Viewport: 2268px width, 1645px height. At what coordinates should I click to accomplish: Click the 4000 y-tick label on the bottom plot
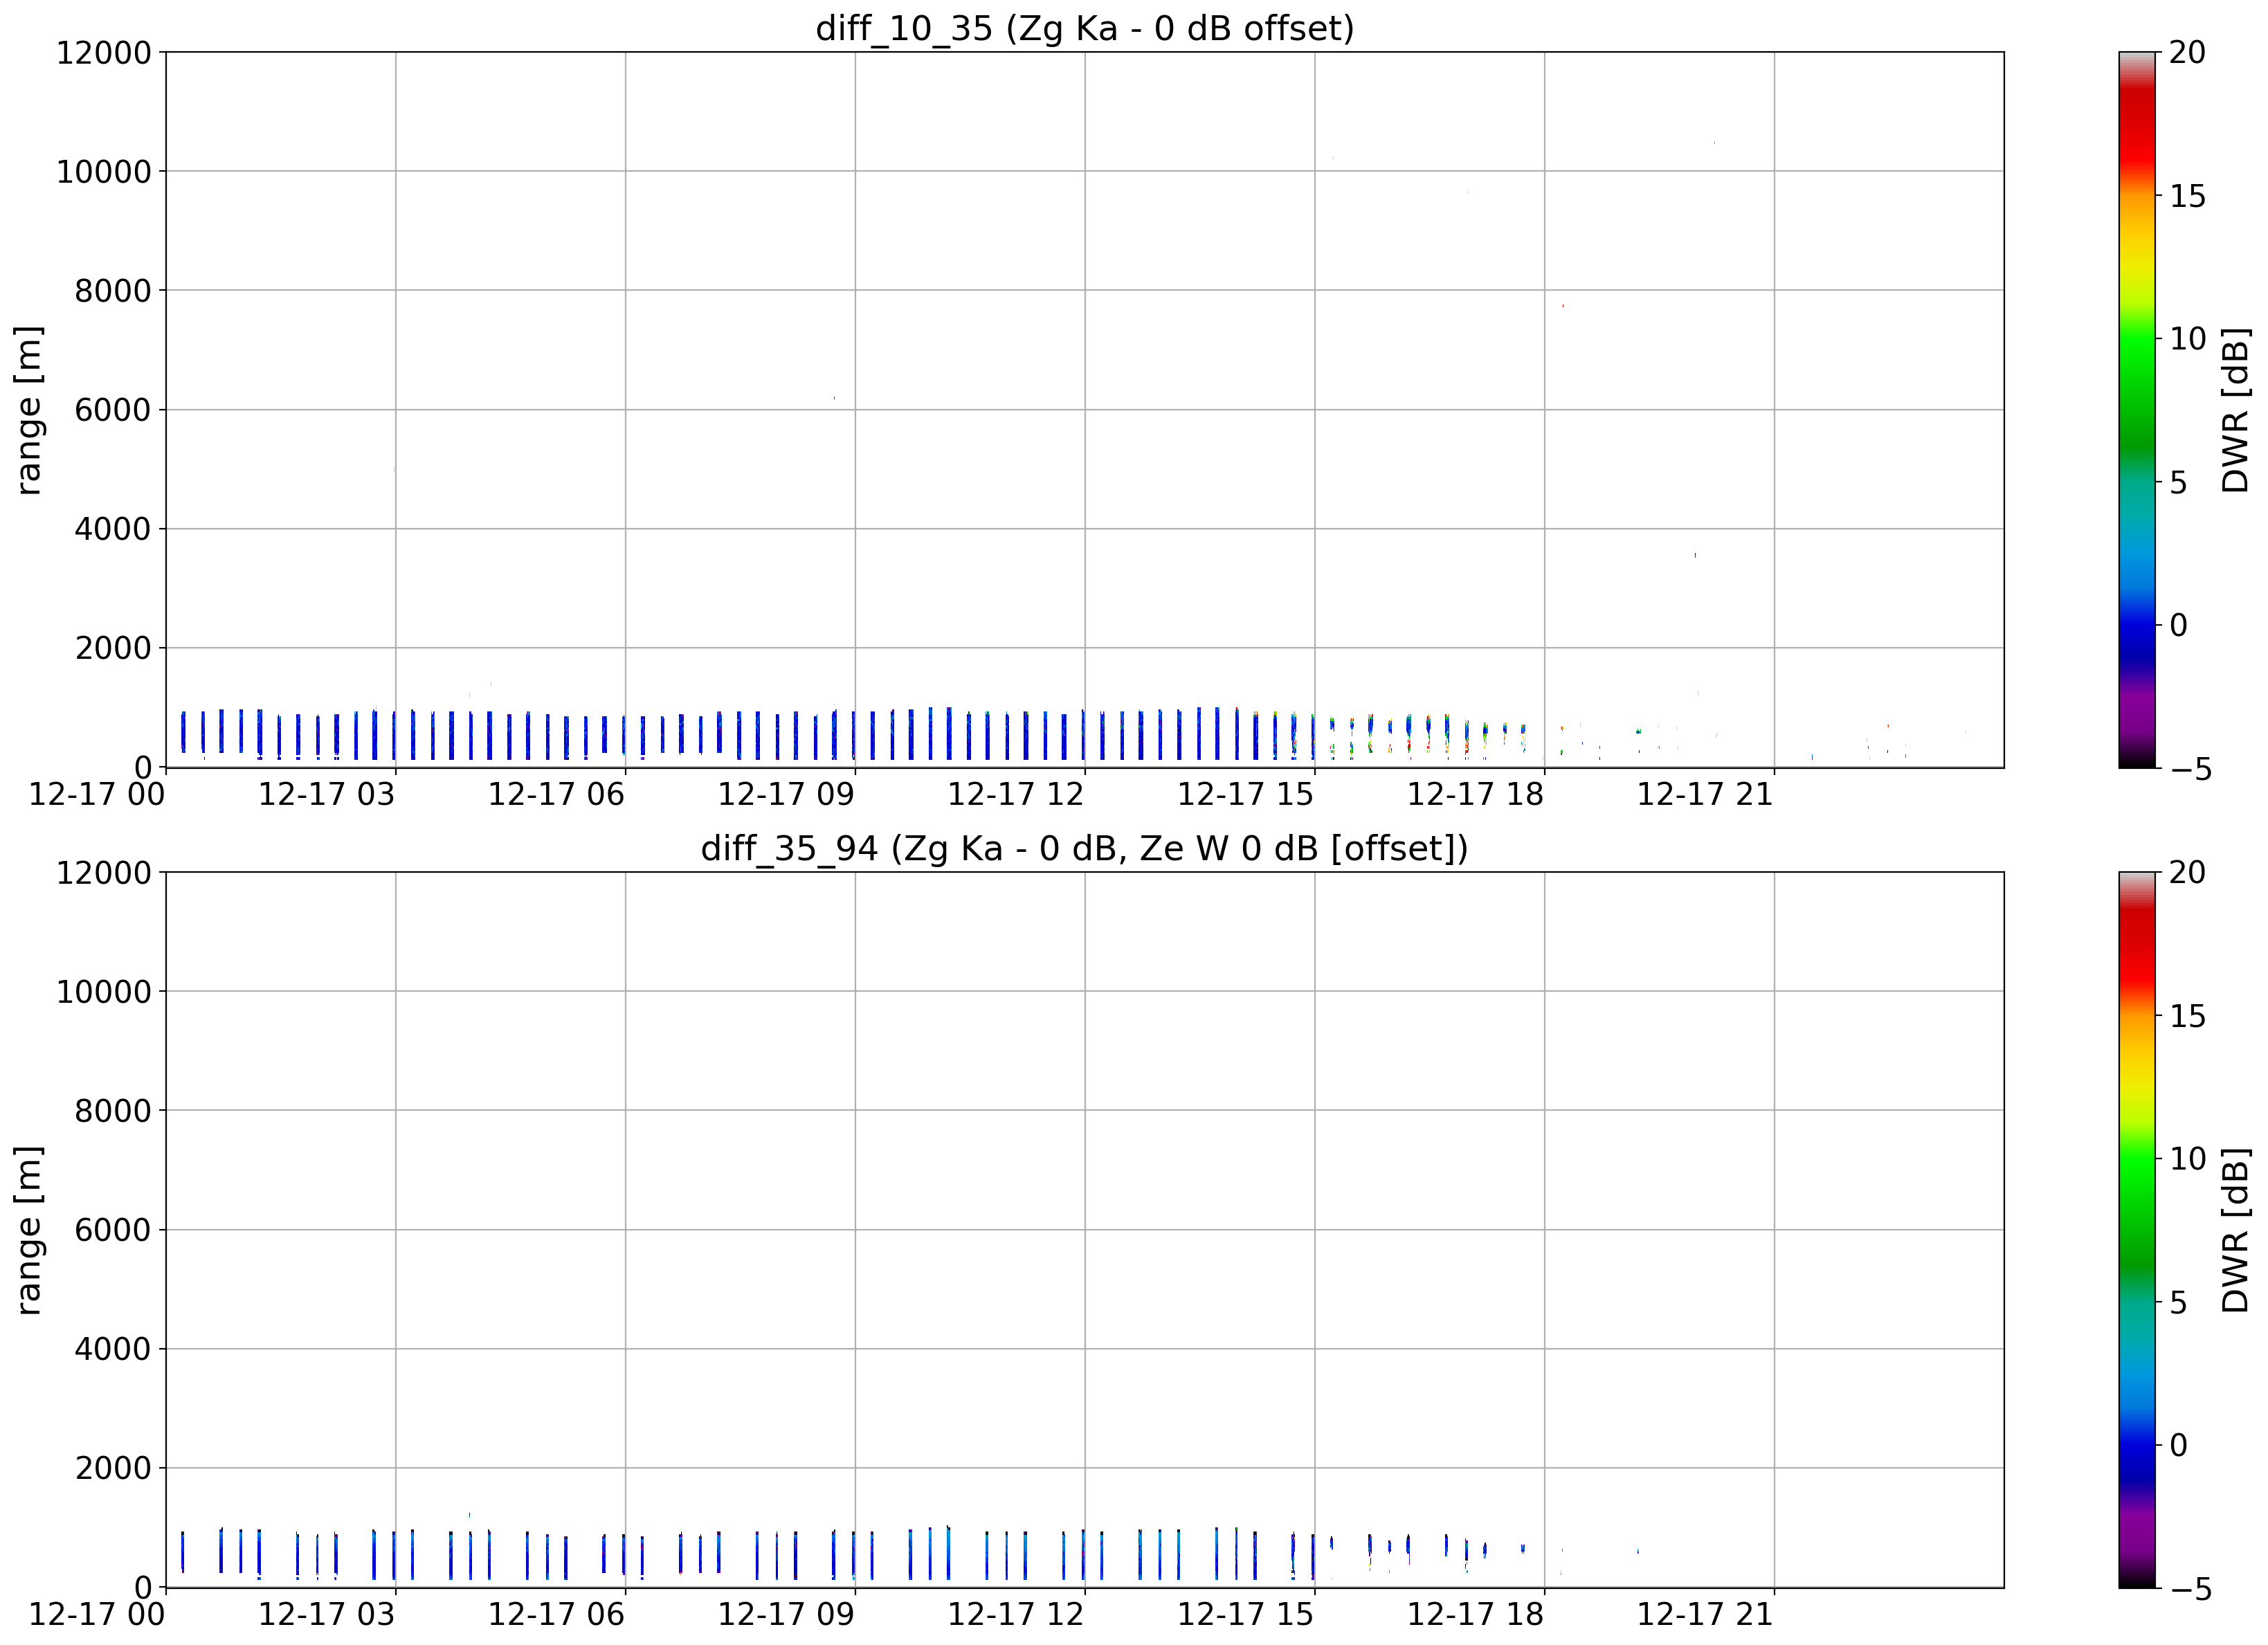(x=113, y=1349)
